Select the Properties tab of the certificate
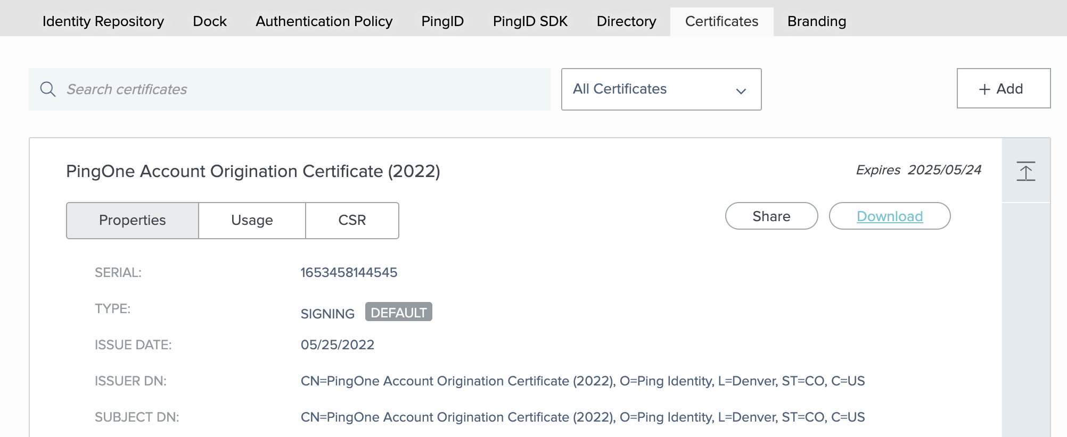Viewport: 1067px width, 437px height. point(133,220)
